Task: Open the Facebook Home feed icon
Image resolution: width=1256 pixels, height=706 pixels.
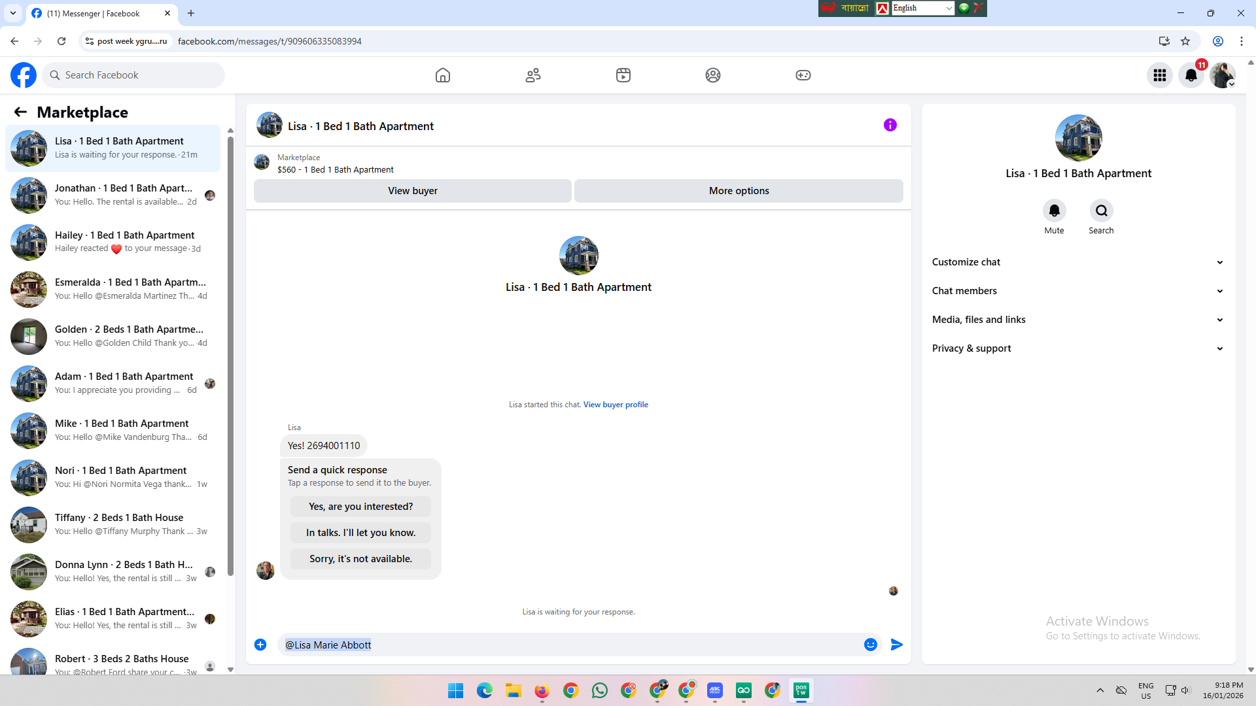Action: (x=443, y=75)
